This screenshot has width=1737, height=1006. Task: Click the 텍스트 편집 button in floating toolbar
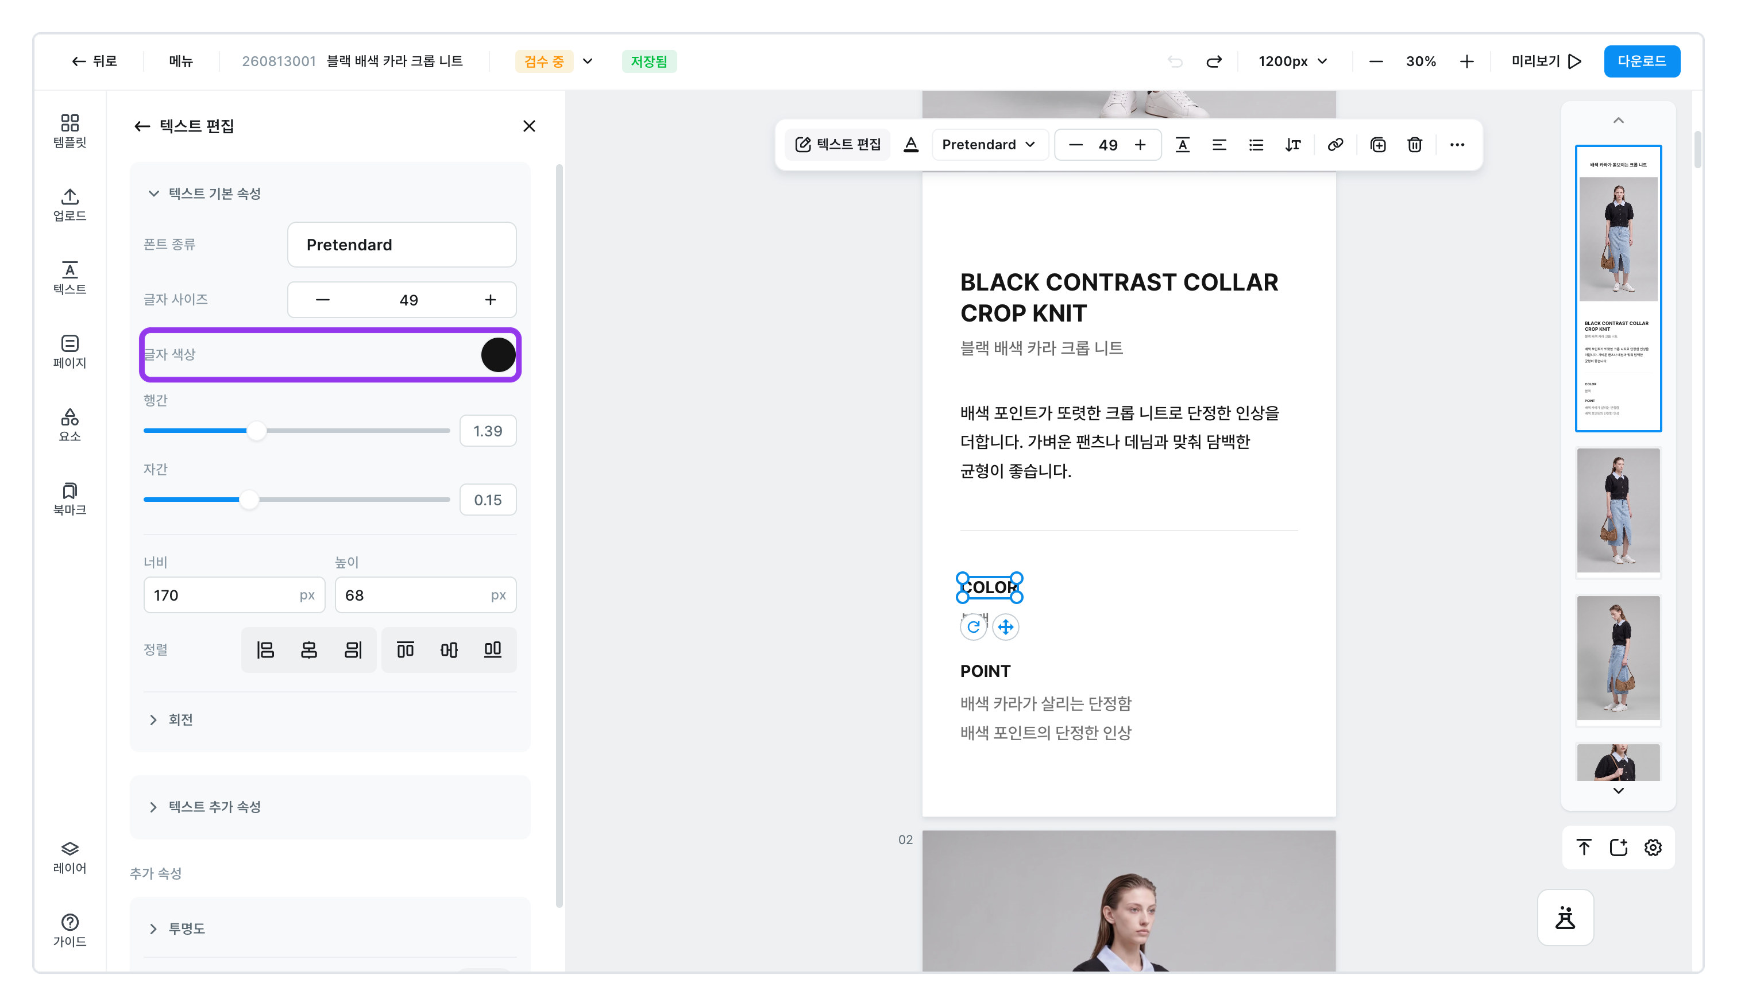pyautogui.click(x=838, y=145)
